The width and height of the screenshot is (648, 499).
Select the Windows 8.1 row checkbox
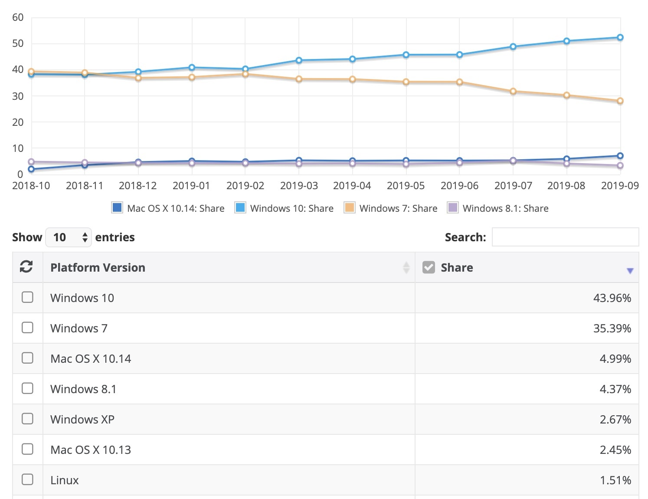(27, 388)
